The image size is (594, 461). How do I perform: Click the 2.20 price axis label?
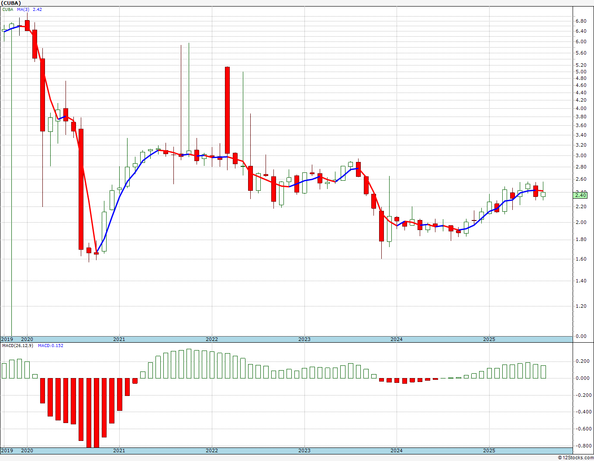580,207
